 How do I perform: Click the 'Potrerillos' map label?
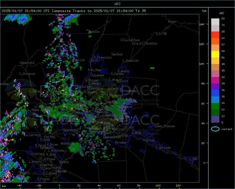(48, 107)
